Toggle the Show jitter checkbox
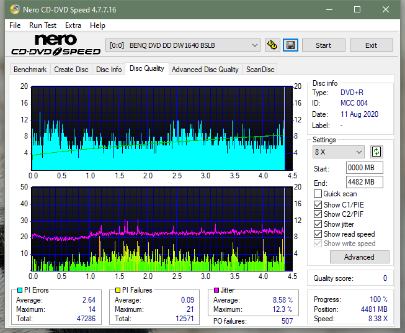 [318, 224]
